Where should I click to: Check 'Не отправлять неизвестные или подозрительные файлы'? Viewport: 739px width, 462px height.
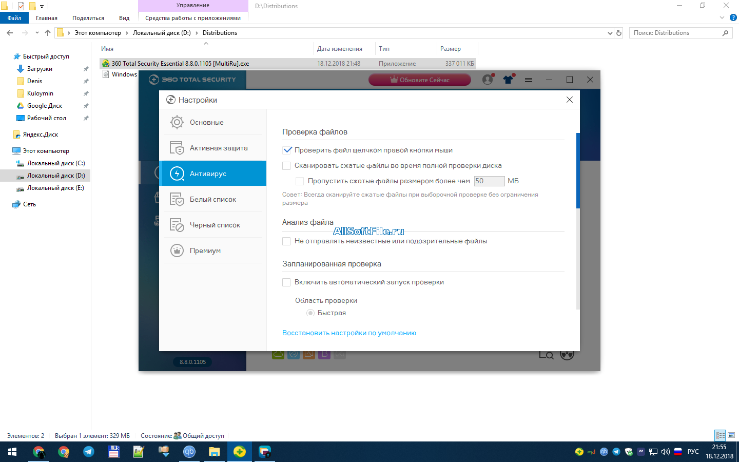point(287,241)
